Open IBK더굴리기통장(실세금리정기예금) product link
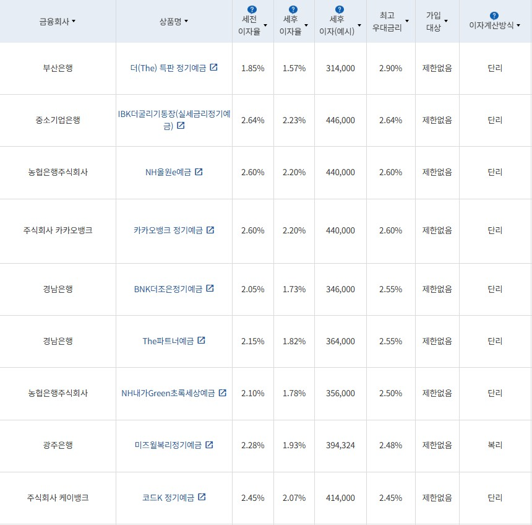 click(x=172, y=115)
